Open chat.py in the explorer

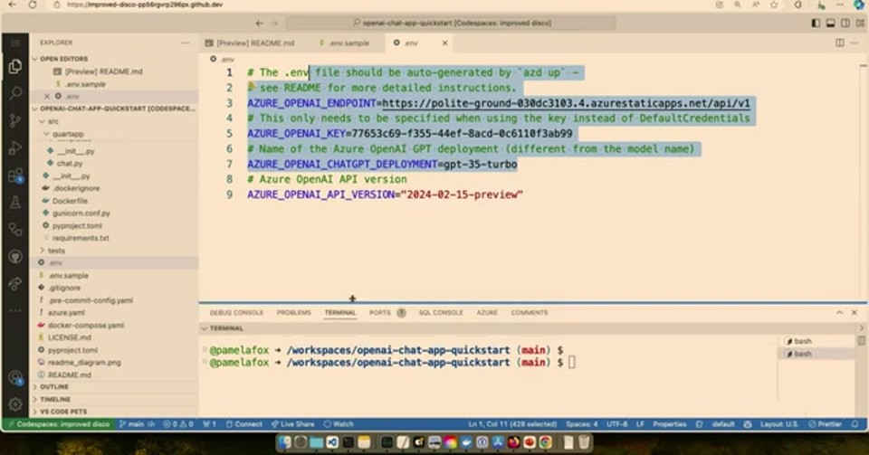pyautogui.click(x=70, y=164)
